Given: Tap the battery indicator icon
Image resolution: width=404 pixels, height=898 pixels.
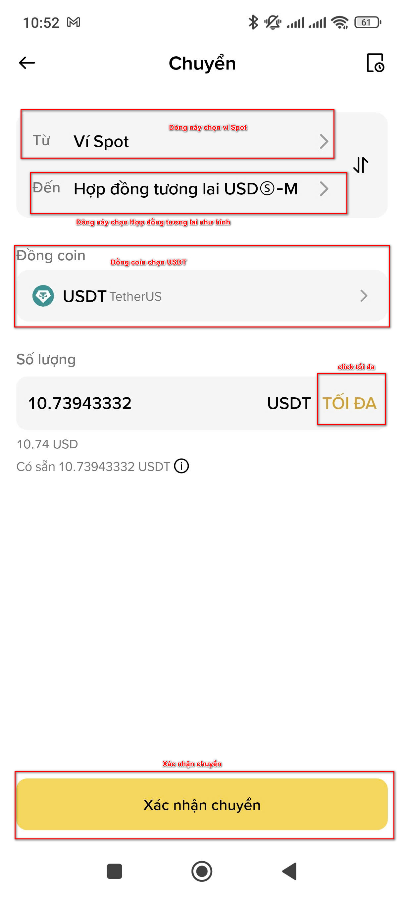Looking at the screenshot, I should (367, 23).
